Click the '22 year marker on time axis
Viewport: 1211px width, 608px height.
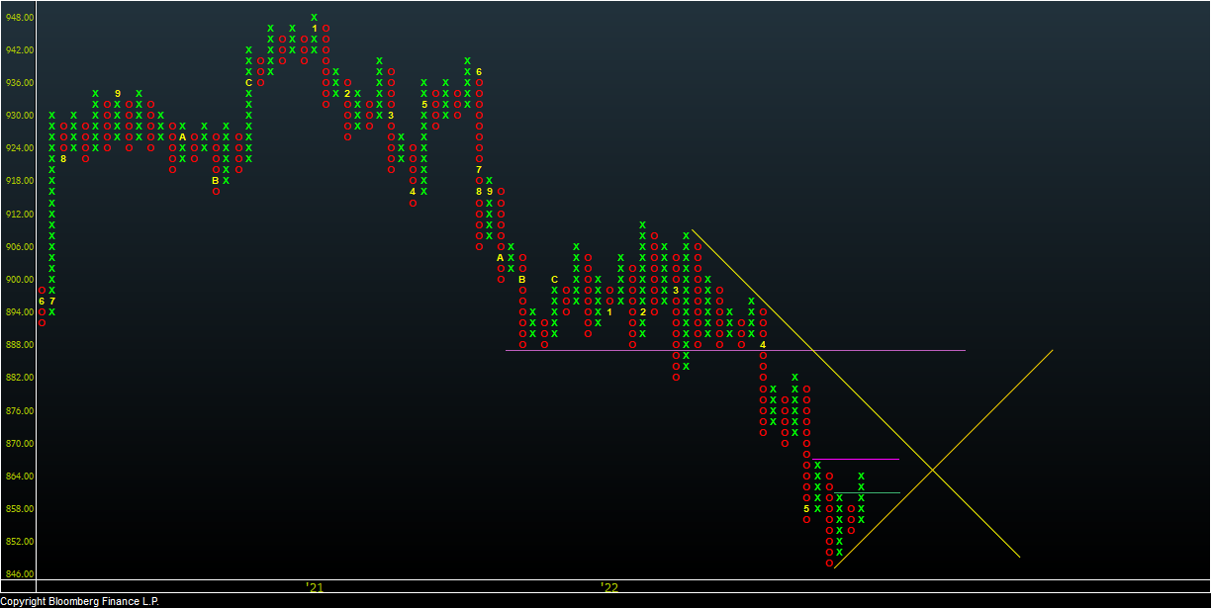[609, 587]
